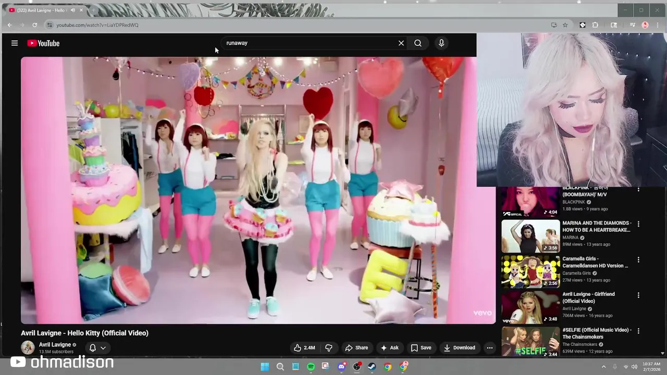Reload the YouTube page
This screenshot has height=375, width=667.
click(x=34, y=25)
